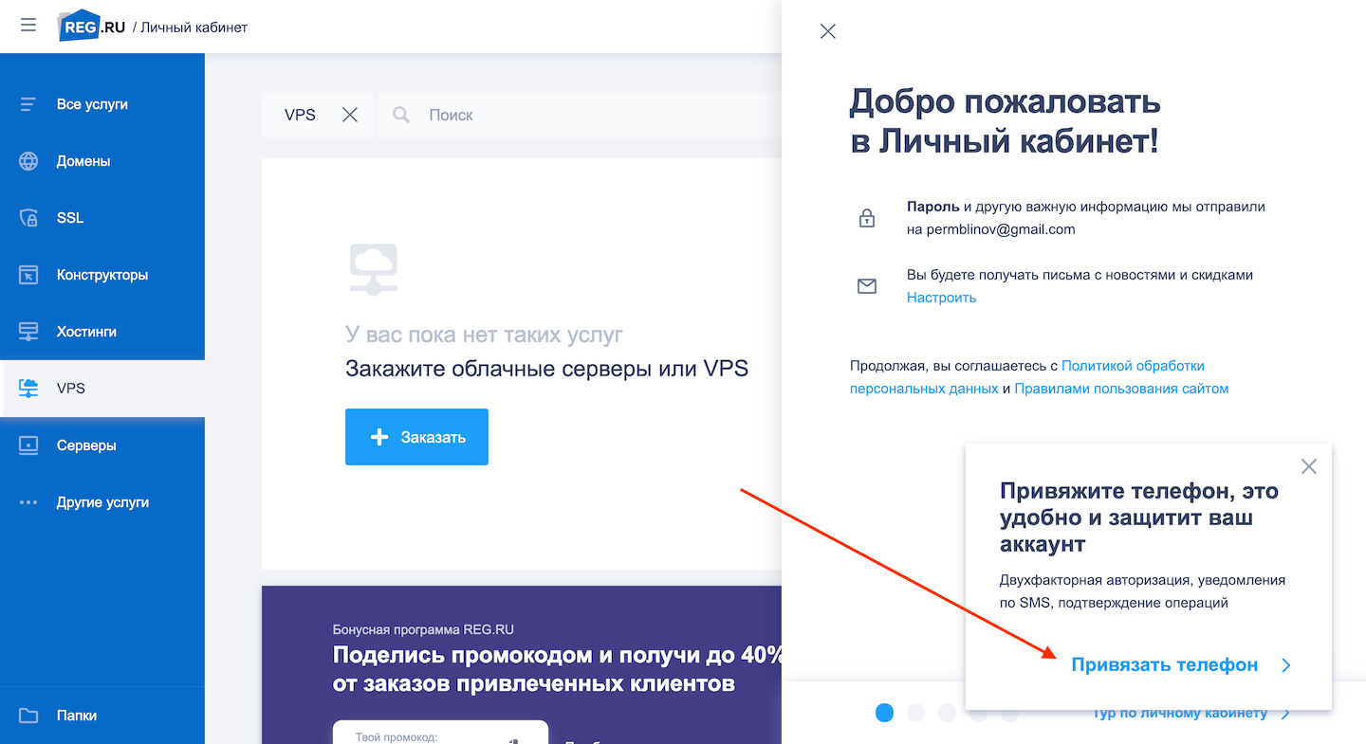Remove the VPS filter tag
The width and height of the screenshot is (1366, 744).
350,115
